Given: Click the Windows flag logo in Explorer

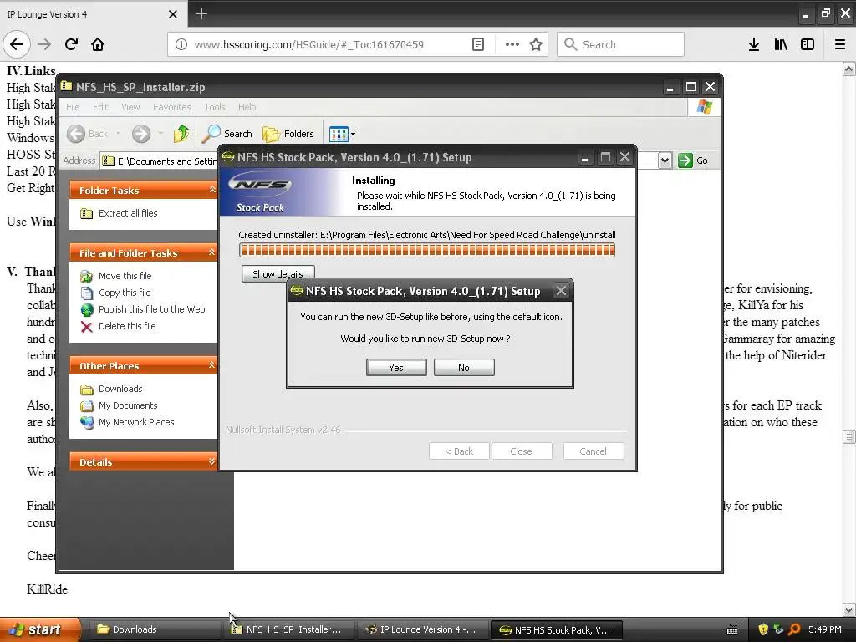Looking at the screenshot, I should pos(704,107).
